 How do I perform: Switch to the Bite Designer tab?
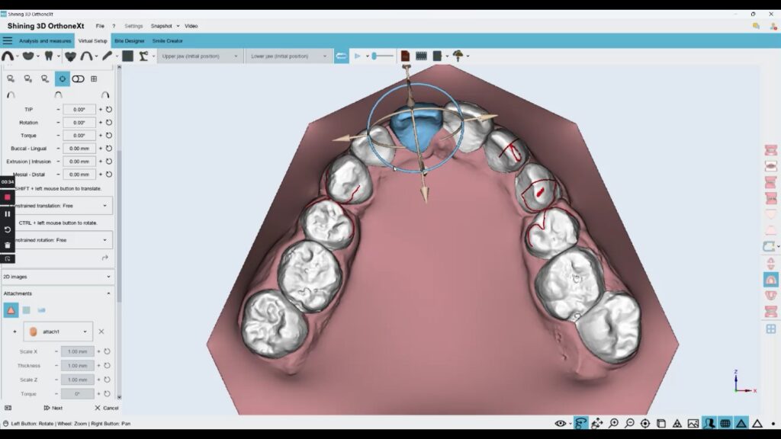click(x=129, y=40)
